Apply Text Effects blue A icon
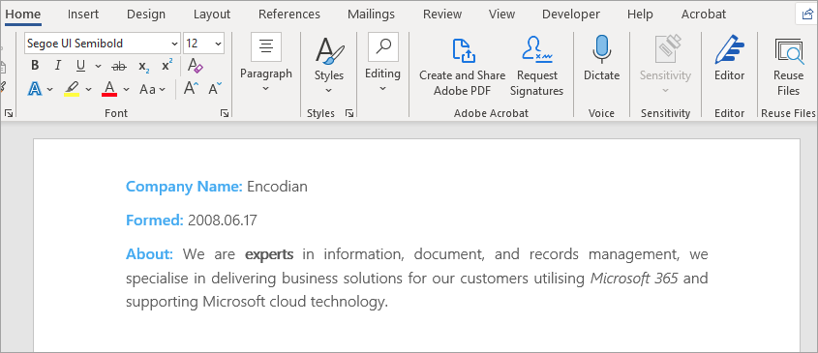The image size is (818, 353). tap(35, 89)
